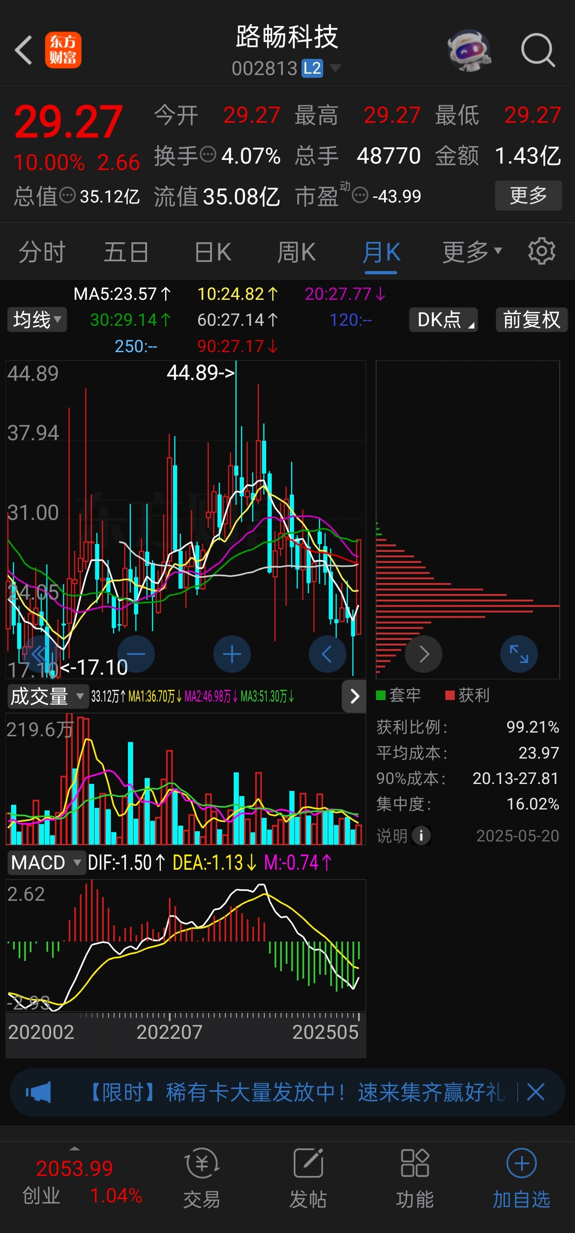Switch to 周K tab
This screenshot has height=1233, width=575.
click(x=296, y=252)
